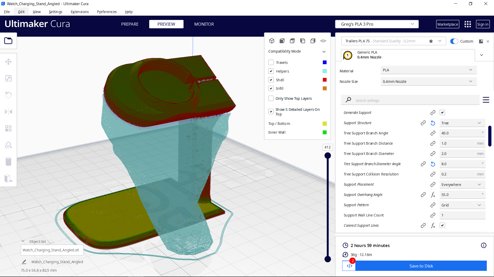Select the Mirror tool icon
Image resolution: width=494 pixels, height=277 pixels.
pos(8,112)
